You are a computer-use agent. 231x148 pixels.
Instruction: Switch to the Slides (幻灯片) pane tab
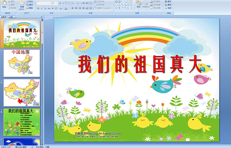(x=4, y=17)
